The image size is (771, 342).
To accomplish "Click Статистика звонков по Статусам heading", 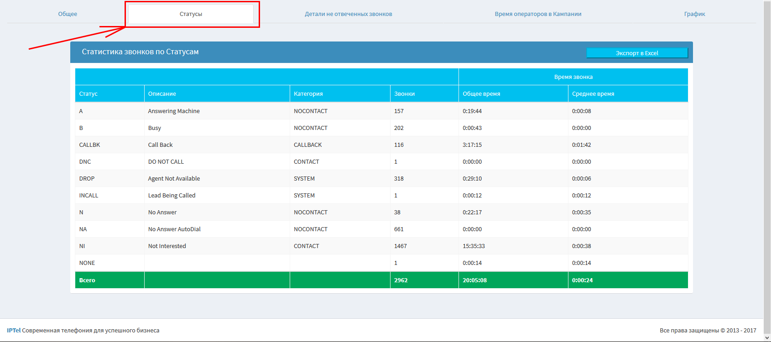I will click(x=140, y=52).
